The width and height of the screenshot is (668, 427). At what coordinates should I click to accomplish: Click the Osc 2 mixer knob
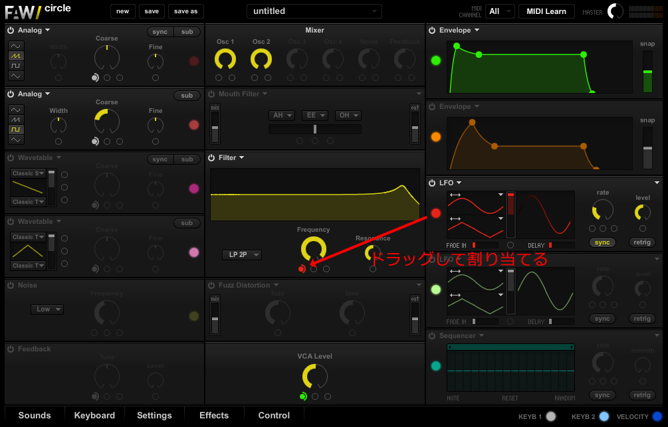point(261,59)
